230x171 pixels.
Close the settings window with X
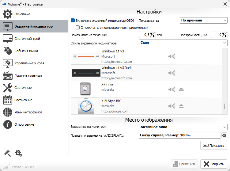225,4
